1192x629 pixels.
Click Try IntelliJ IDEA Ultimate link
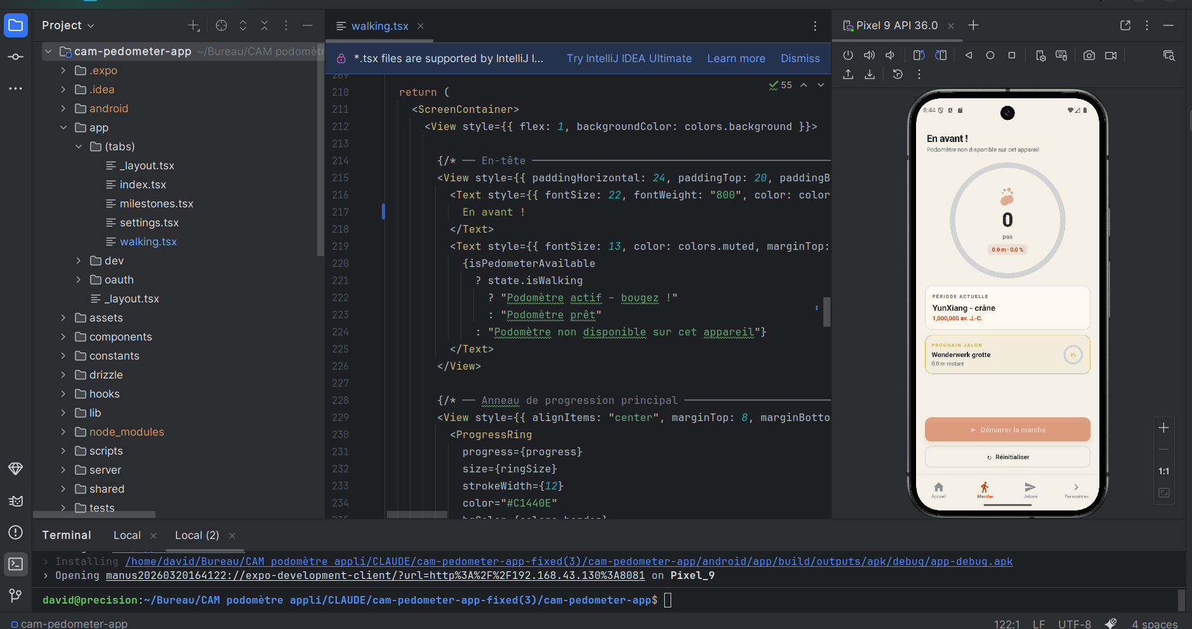(629, 58)
